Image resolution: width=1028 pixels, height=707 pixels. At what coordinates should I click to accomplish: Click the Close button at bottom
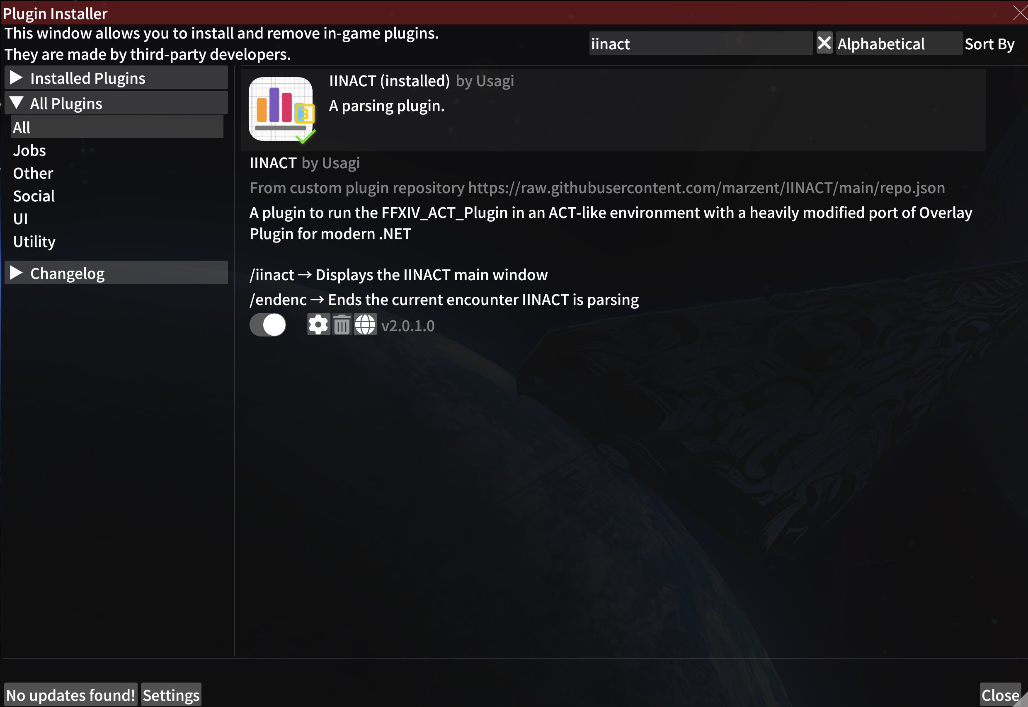pos(1000,695)
